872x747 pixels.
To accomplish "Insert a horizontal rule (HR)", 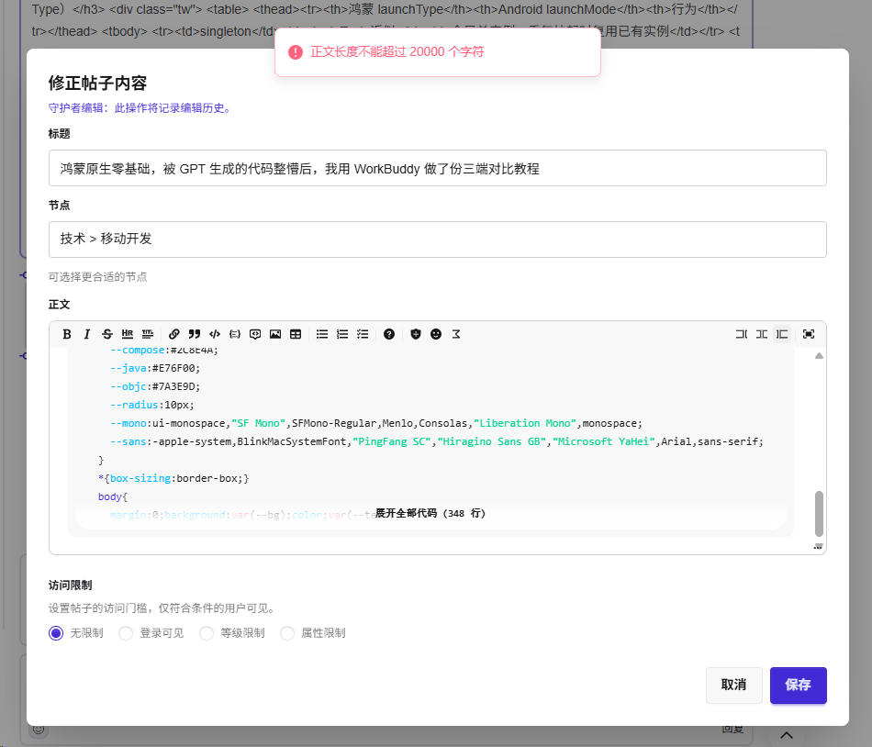I will tap(128, 334).
